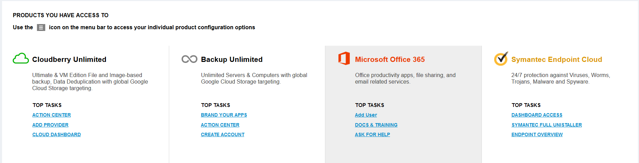Open Cloudberry's Action Center link
639x163 pixels.
point(52,115)
